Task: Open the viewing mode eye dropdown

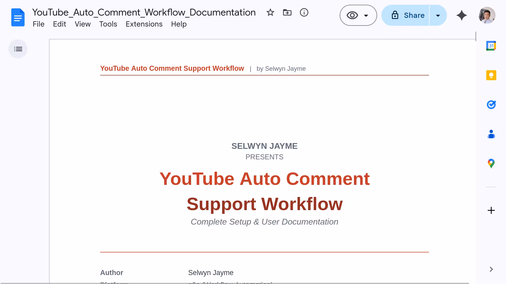Action: tap(358, 15)
